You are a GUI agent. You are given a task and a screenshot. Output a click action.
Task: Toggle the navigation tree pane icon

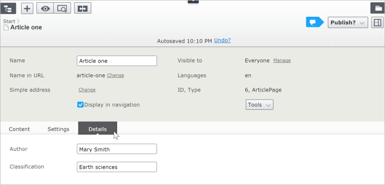[x=8, y=8]
